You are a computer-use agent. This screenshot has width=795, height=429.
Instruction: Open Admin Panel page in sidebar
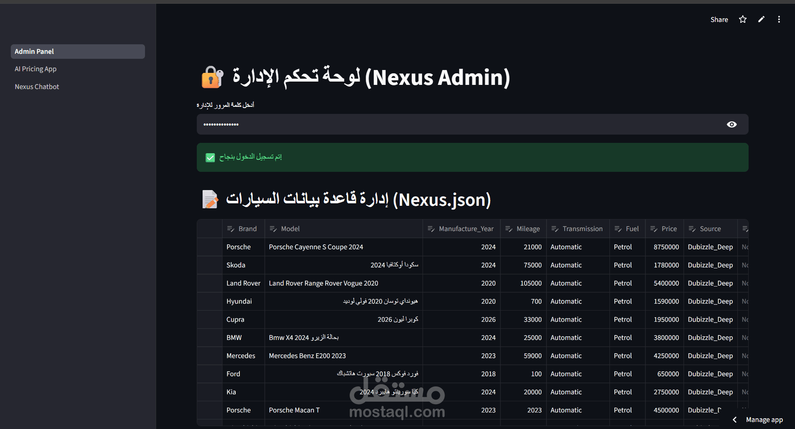(x=78, y=51)
